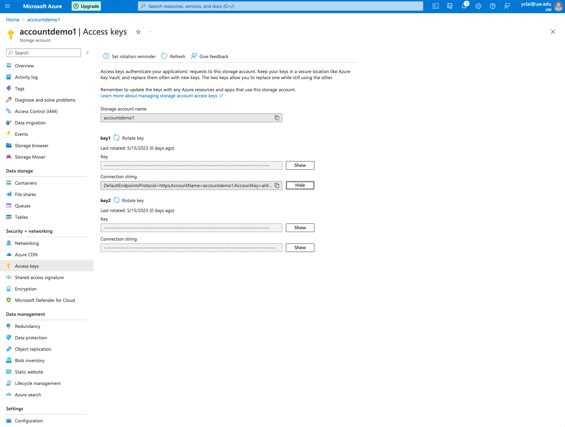565x427 pixels.
Task: Set a rotation reminder
Action: [130, 56]
